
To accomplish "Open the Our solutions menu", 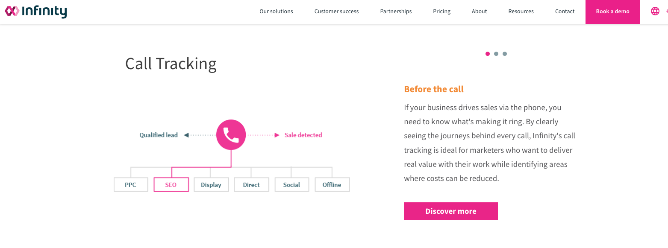I will click(276, 12).
